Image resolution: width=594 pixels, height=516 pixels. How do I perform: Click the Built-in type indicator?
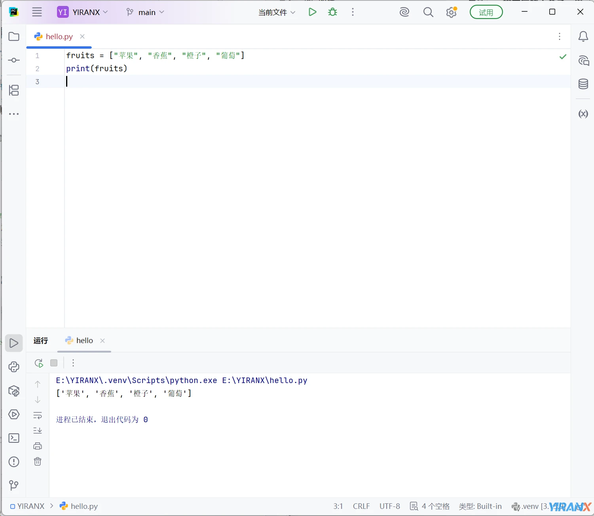click(480, 506)
